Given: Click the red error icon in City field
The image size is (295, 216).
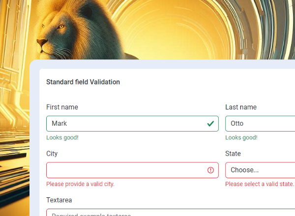Looking at the screenshot, I should (210, 170).
